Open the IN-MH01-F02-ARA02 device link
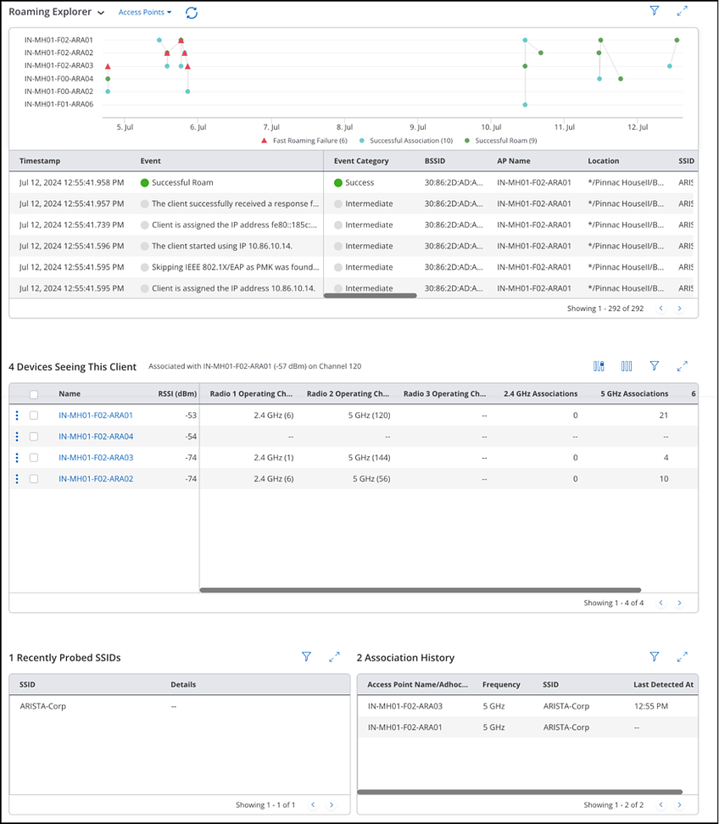719x824 pixels. pyautogui.click(x=96, y=479)
